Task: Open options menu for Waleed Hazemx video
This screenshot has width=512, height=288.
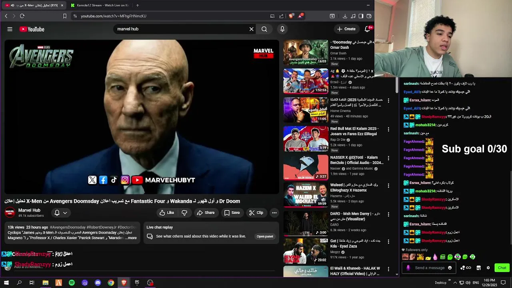Action: pyautogui.click(x=388, y=186)
